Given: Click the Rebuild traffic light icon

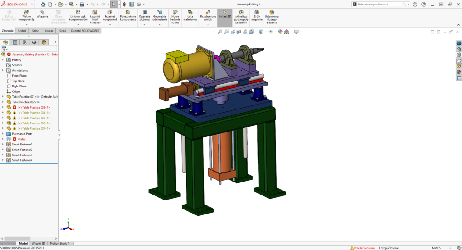Looking at the screenshot, I should (x=125, y=5).
